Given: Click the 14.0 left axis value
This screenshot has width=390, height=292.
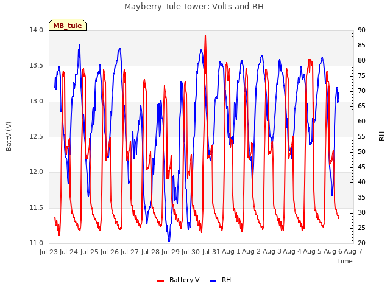Looking at the screenshot, I should (37, 30).
